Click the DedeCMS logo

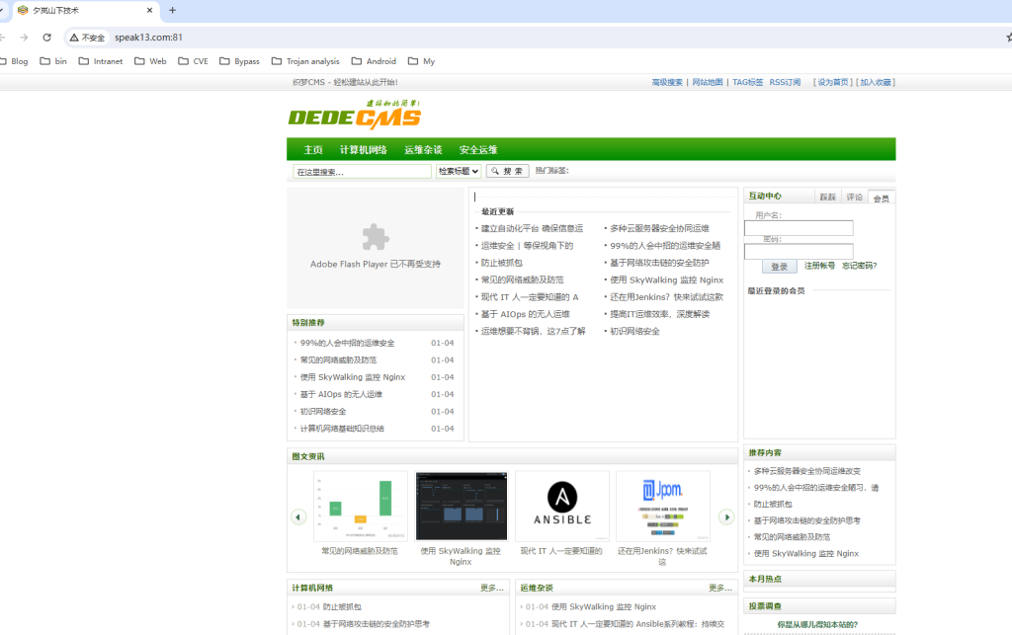pos(354,116)
